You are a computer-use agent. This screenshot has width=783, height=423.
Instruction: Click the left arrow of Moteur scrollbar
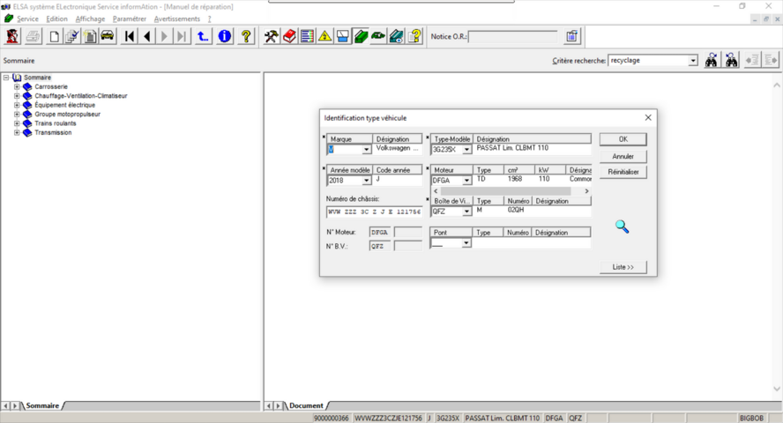[436, 191]
